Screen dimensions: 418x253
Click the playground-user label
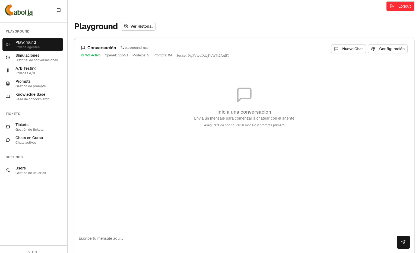[x=135, y=48]
